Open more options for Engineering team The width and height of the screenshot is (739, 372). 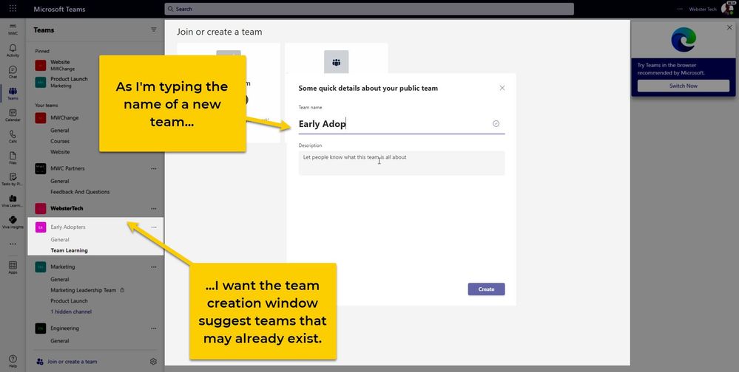tap(154, 328)
